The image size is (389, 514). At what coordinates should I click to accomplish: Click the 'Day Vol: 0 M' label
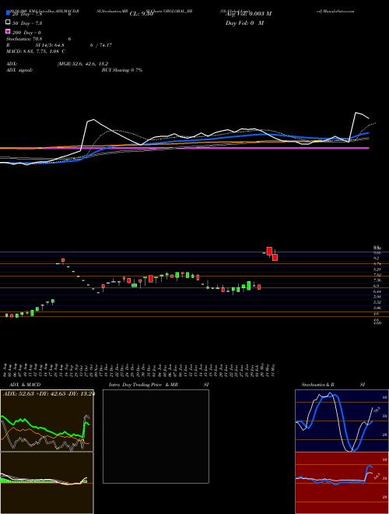coord(244,23)
